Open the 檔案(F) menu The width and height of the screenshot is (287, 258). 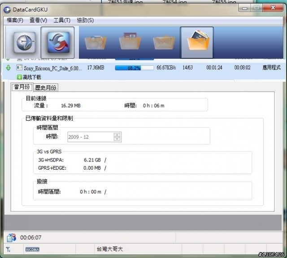(15, 20)
